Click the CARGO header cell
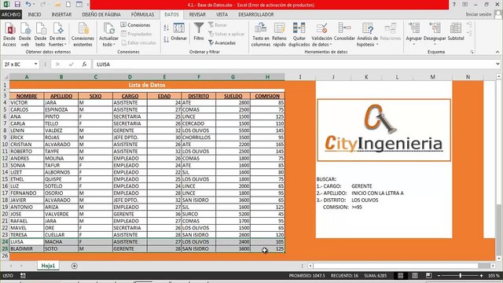This screenshot has height=283, width=503. pyautogui.click(x=130, y=96)
